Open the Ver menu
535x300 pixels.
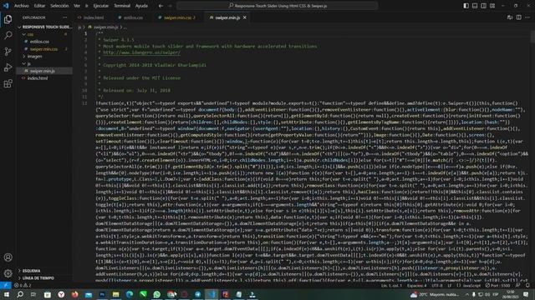pos(77,6)
